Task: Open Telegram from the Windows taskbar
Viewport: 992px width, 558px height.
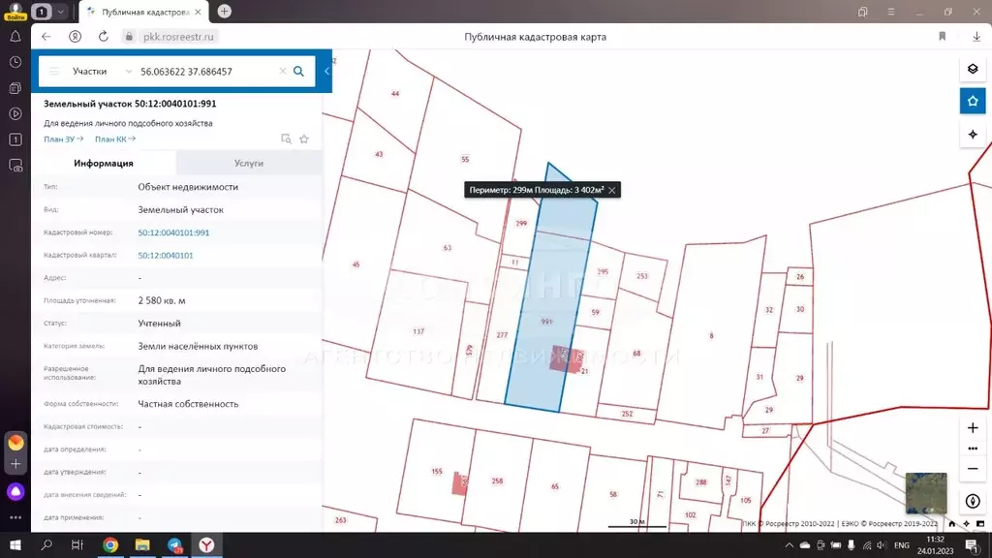Action: 174,545
